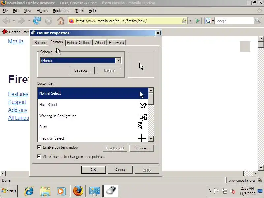Click the Windows Start button
Screen dimensions: 264x198
click(9, 191)
